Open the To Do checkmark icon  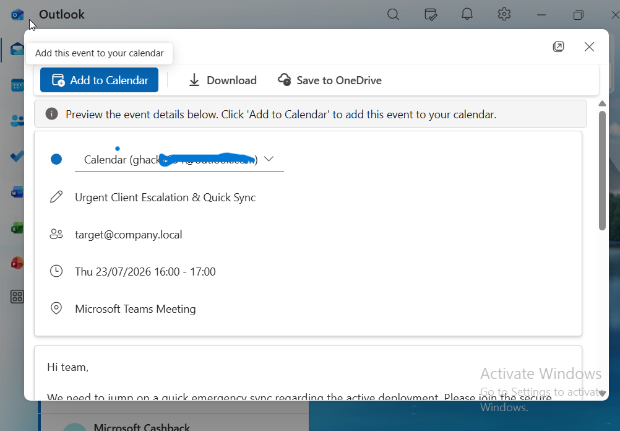click(x=17, y=156)
